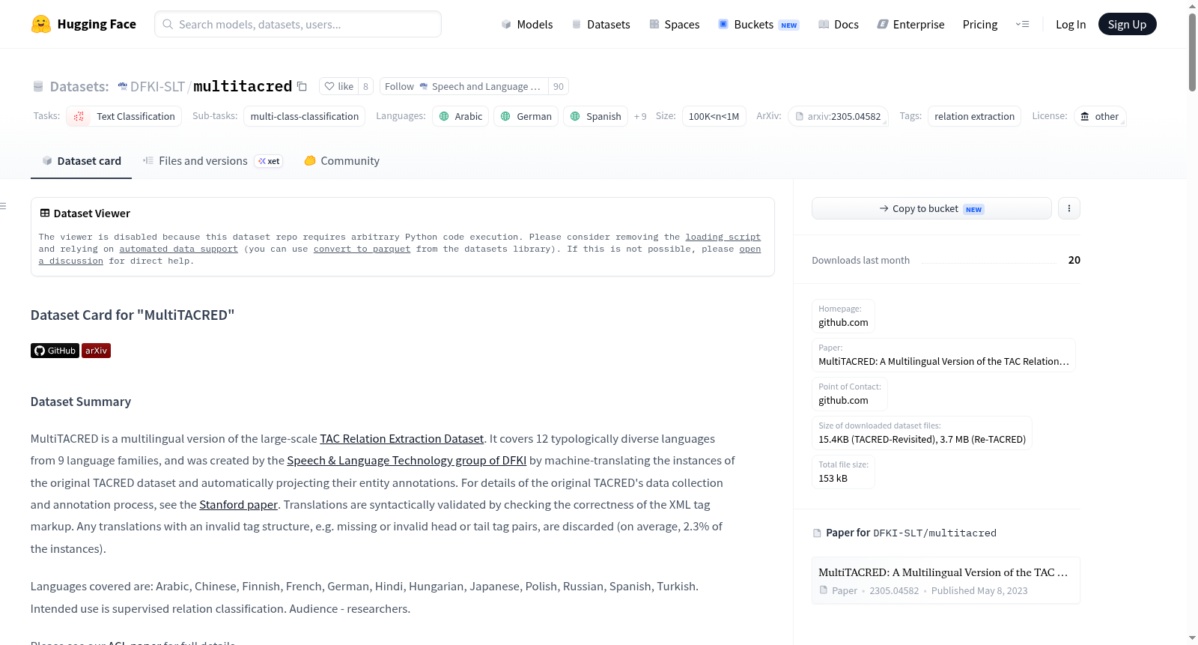Open Speech & Language Technology group link
Screen dimensions: 1198x645
click(407, 461)
